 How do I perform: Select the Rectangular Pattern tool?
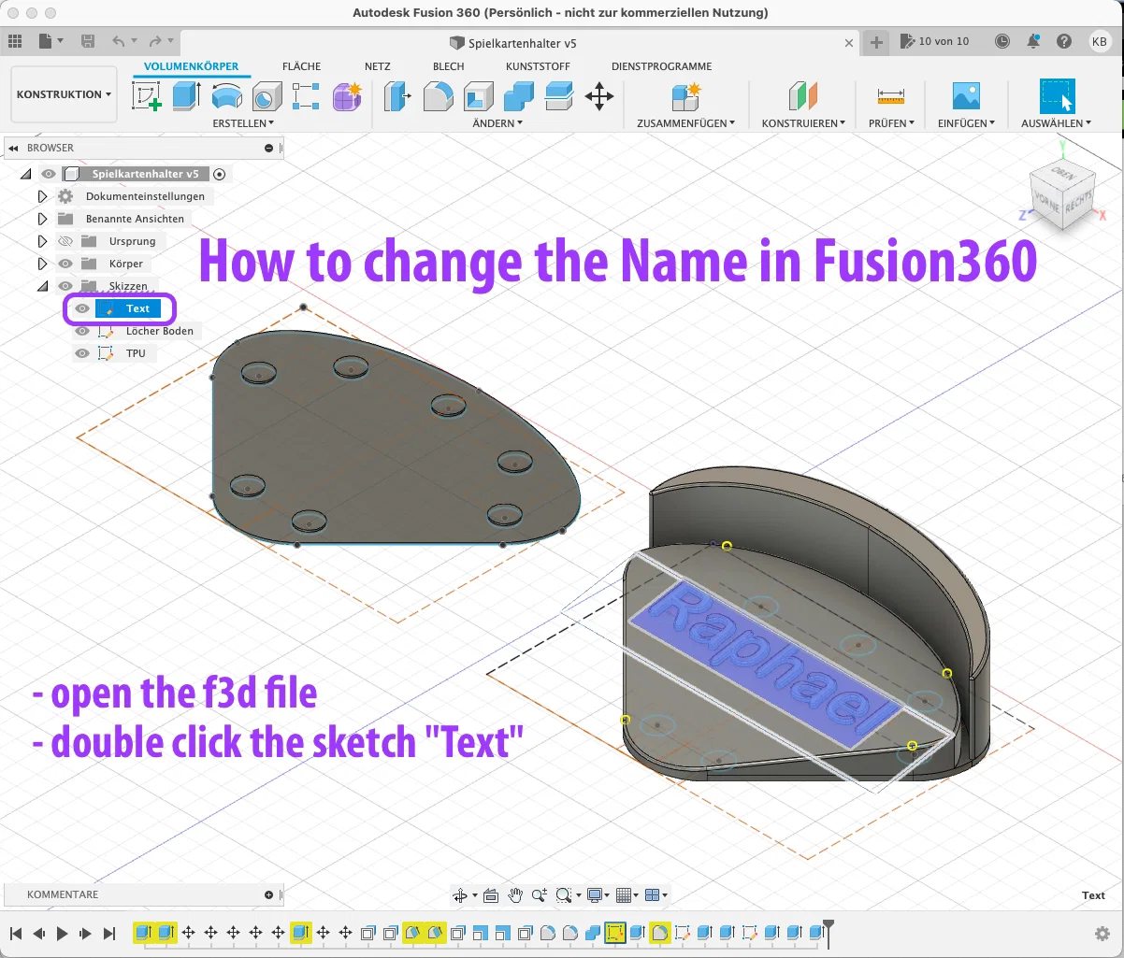click(307, 96)
